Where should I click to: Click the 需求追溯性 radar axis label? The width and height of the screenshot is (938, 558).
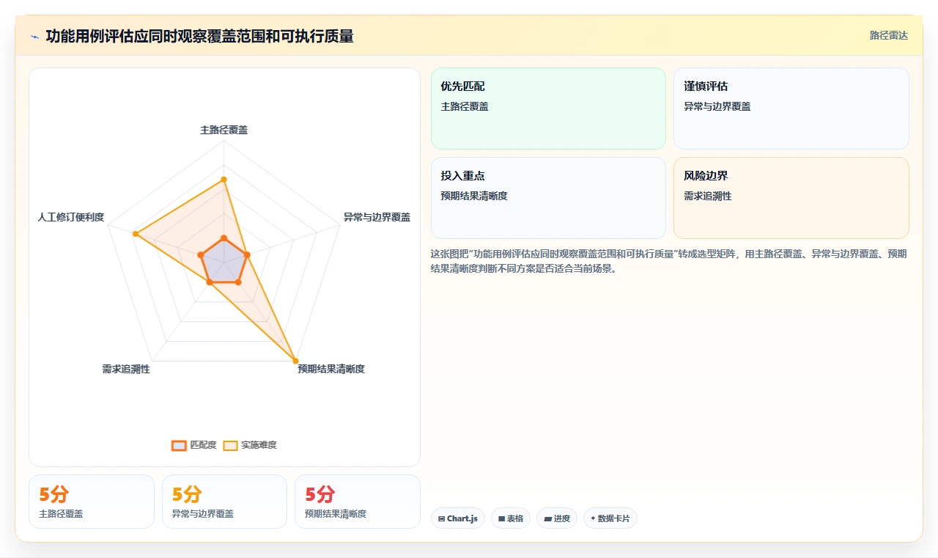pyautogui.click(x=126, y=369)
